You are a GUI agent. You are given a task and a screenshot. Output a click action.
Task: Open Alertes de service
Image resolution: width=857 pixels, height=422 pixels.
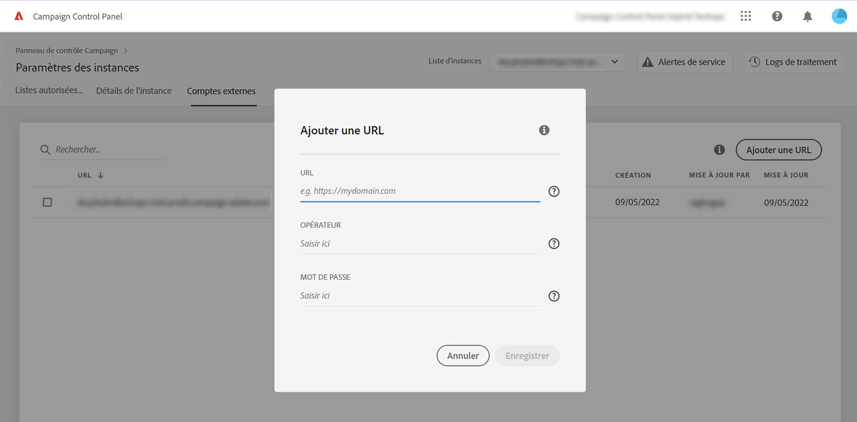(685, 62)
